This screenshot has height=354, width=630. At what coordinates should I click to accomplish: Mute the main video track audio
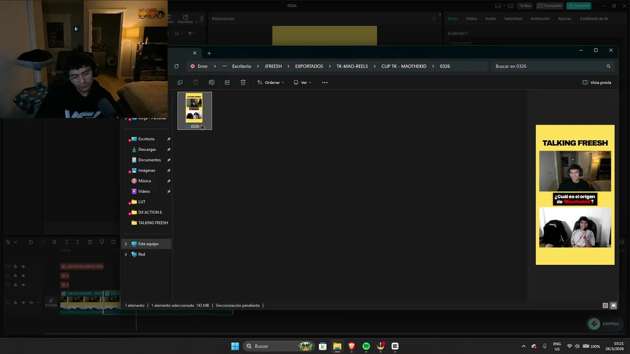pyautogui.click(x=31, y=302)
